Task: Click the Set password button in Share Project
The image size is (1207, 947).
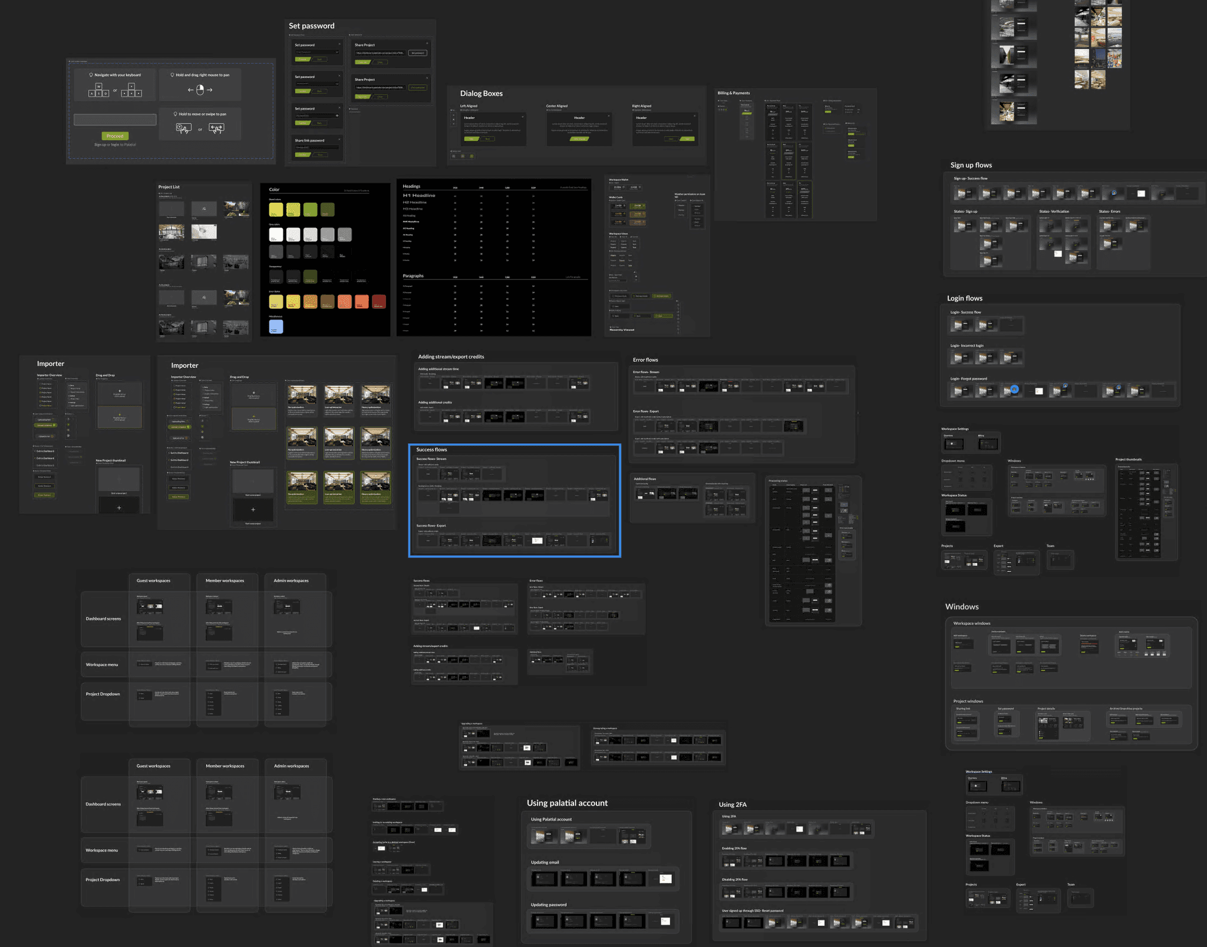Action: coord(418,53)
